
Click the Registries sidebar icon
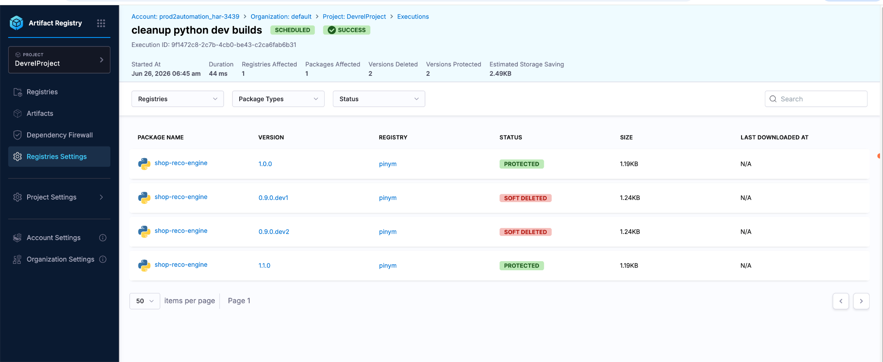click(x=18, y=92)
